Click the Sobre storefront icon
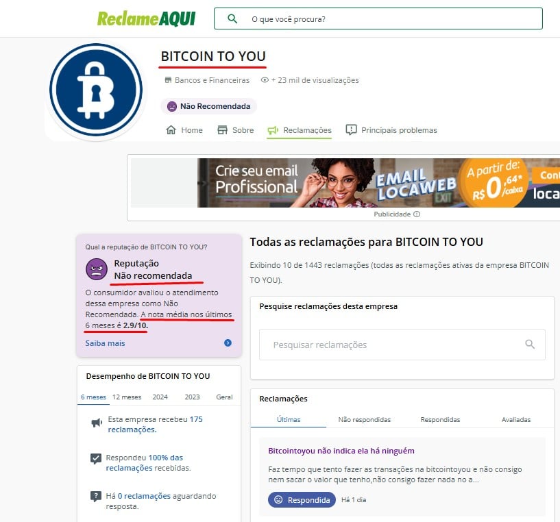The height and width of the screenshot is (522, 560). 222,130
